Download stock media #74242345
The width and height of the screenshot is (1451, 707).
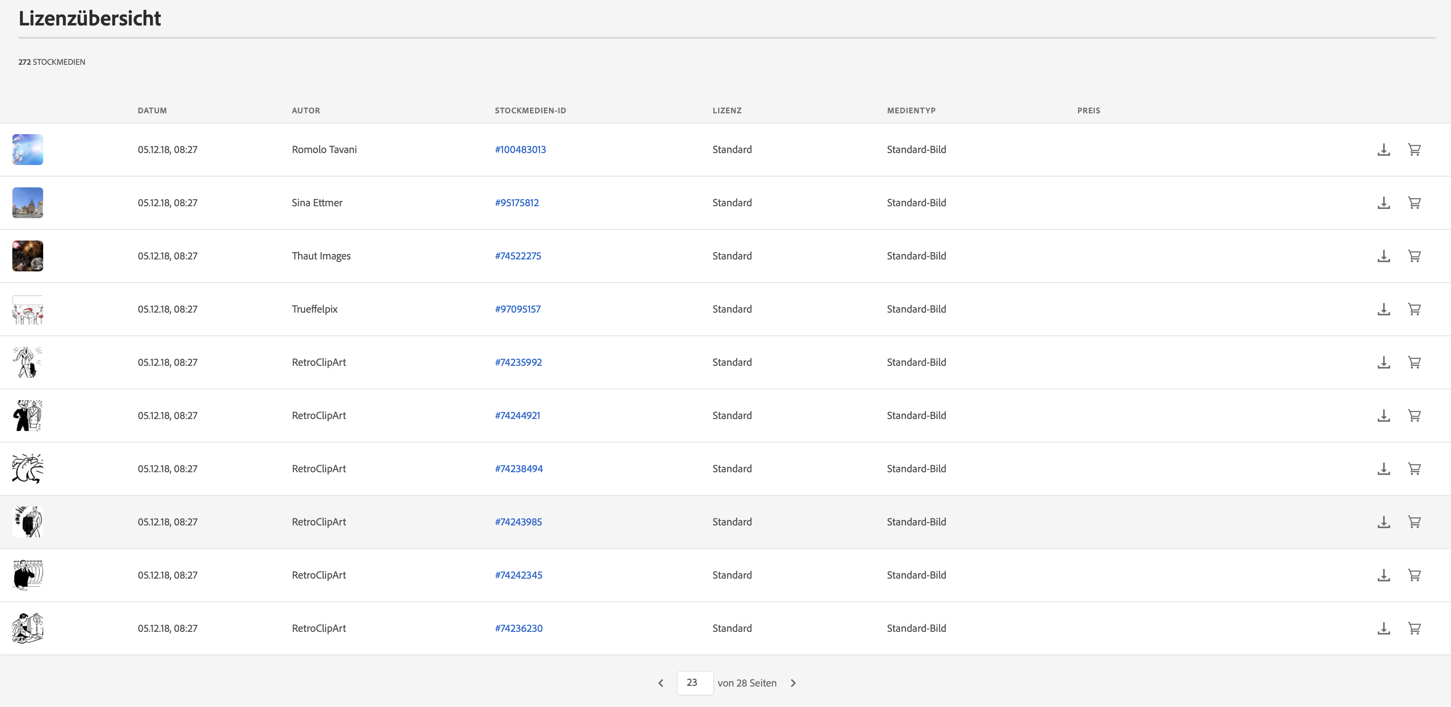tap(1384, 575)
